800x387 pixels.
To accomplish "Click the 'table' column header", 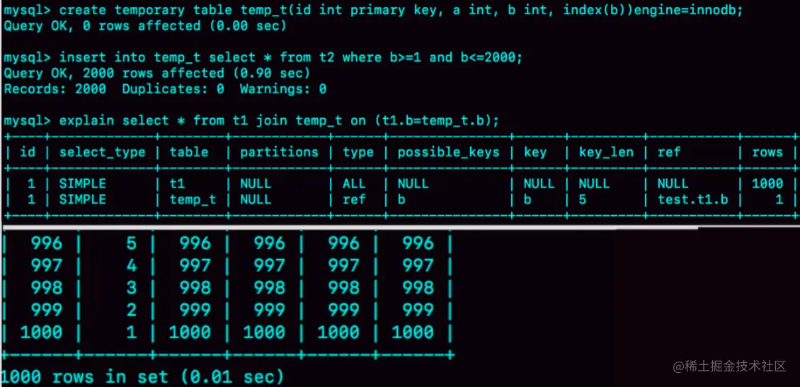I will tap(189, 152).
